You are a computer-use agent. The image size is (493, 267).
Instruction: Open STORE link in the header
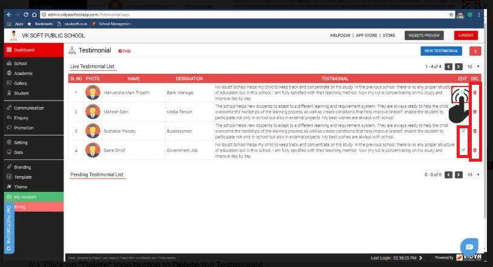tap(389, 36)
